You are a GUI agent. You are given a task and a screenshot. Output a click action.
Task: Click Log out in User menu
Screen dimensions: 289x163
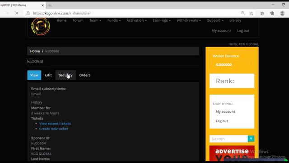[x=222, y=121]
